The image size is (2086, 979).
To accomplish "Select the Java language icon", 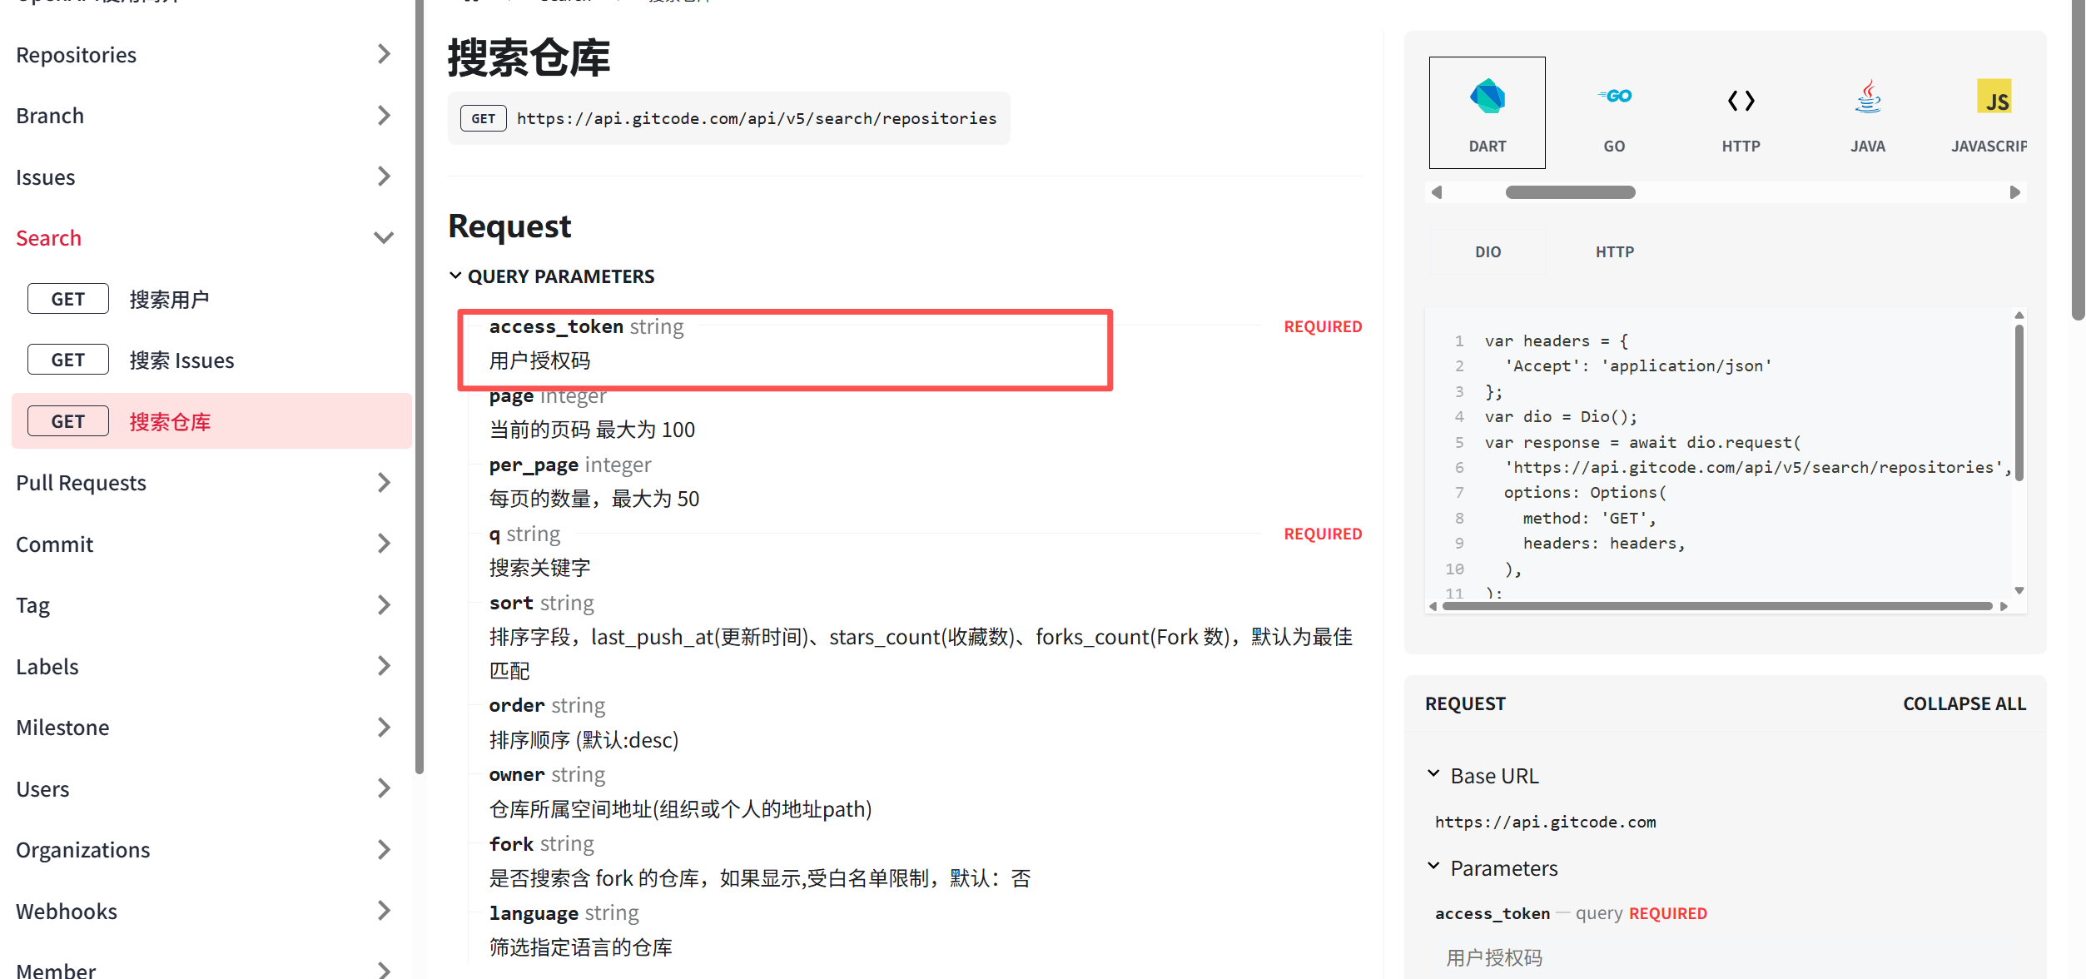I will point(1867,97).
